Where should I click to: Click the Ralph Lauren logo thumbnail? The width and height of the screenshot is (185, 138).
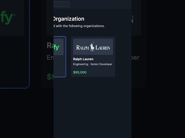point(93,47)
